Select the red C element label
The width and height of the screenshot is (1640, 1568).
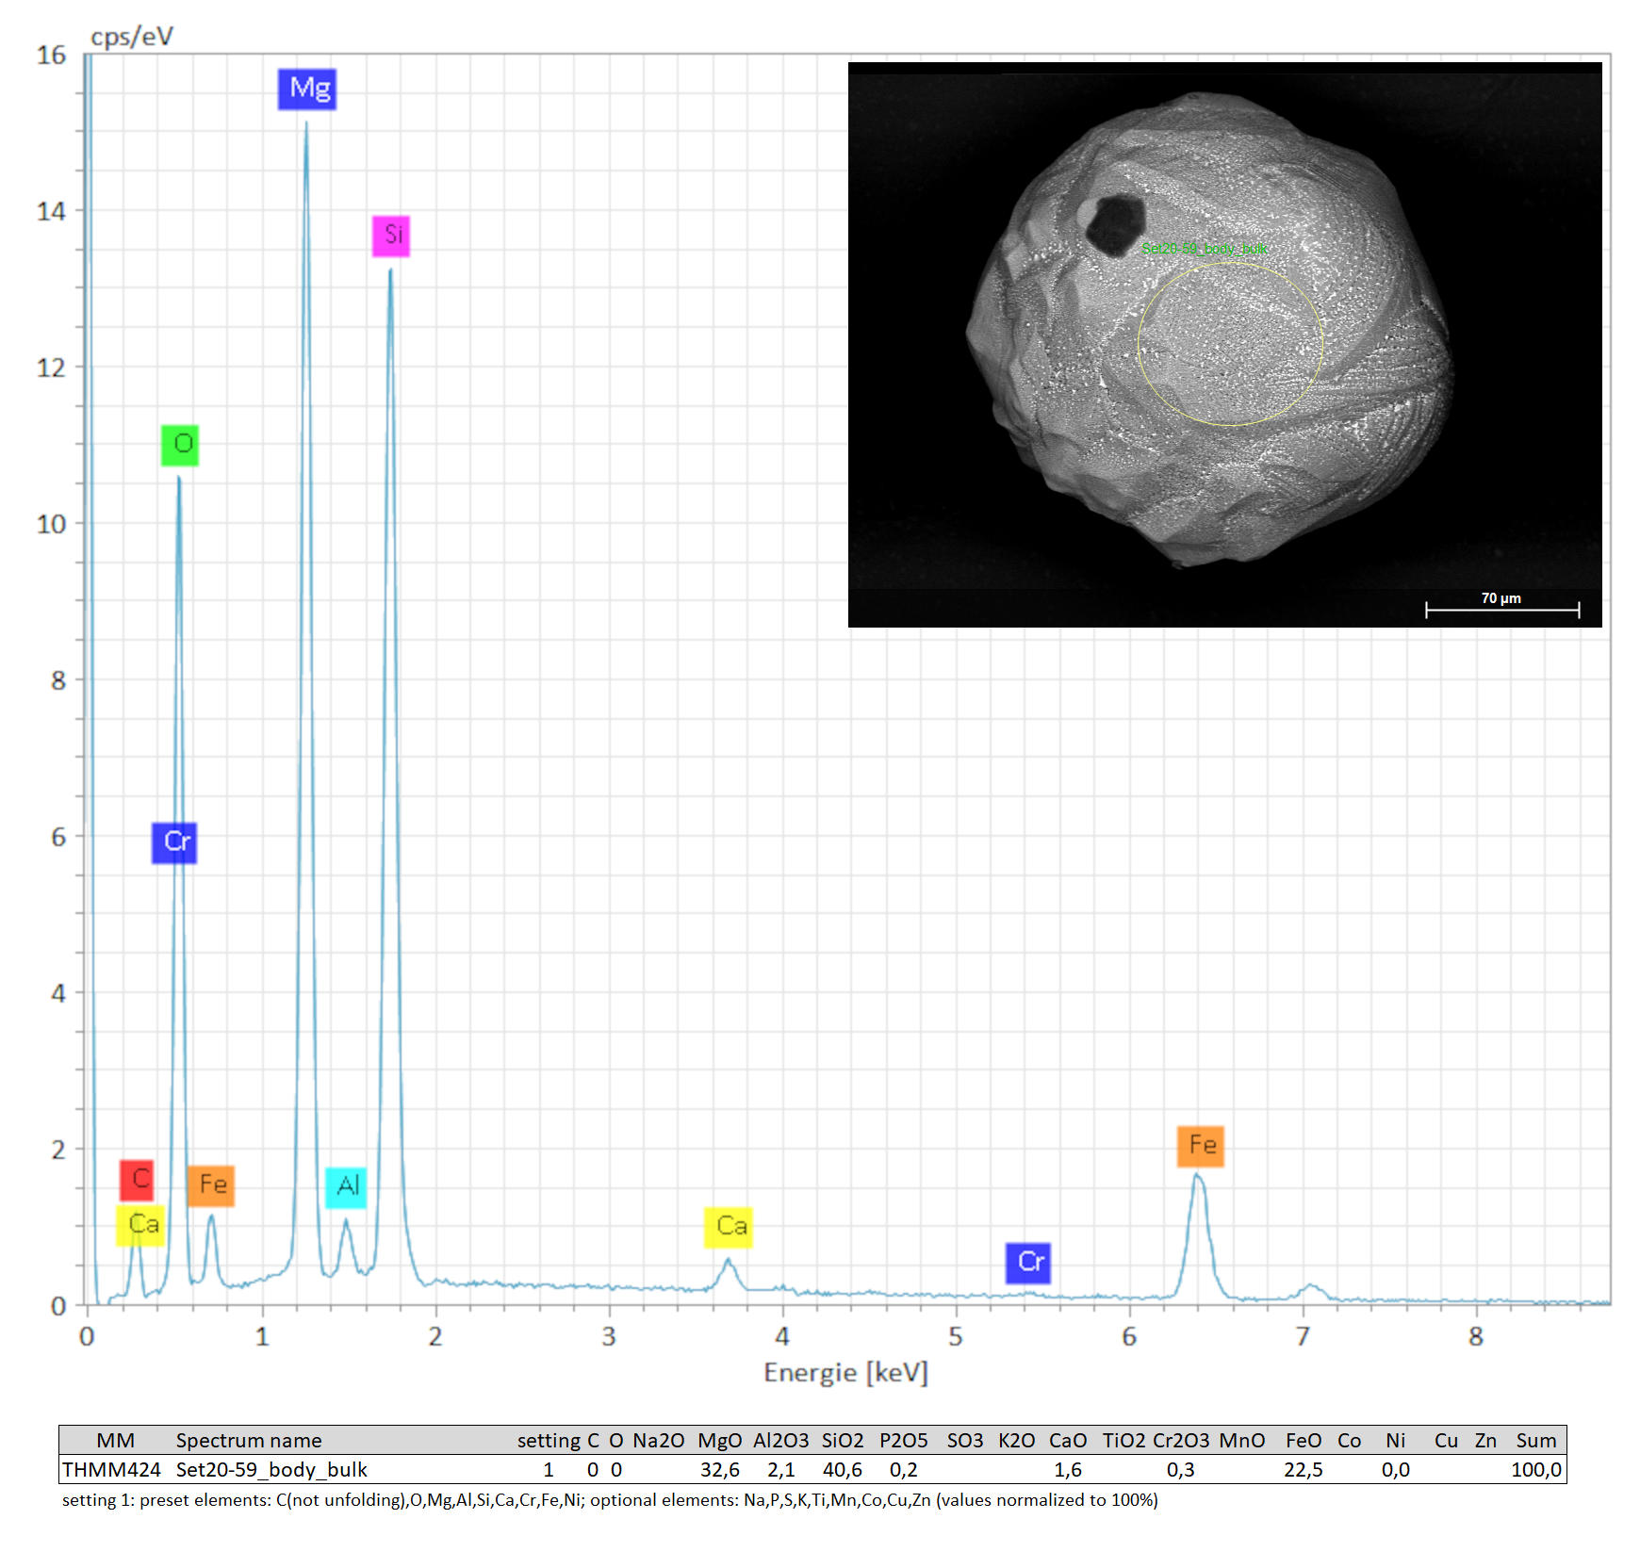tap(137, 1180)
